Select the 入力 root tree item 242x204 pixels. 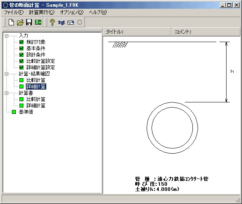[23, 36]
